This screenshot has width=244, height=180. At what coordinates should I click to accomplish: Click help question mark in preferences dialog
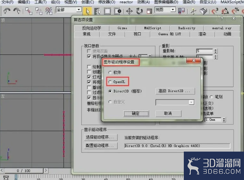coord(222,18)
